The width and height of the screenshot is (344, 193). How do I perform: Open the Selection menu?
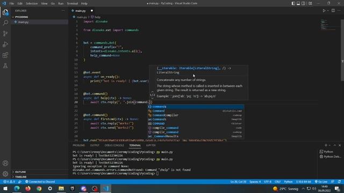pos(32,4)
